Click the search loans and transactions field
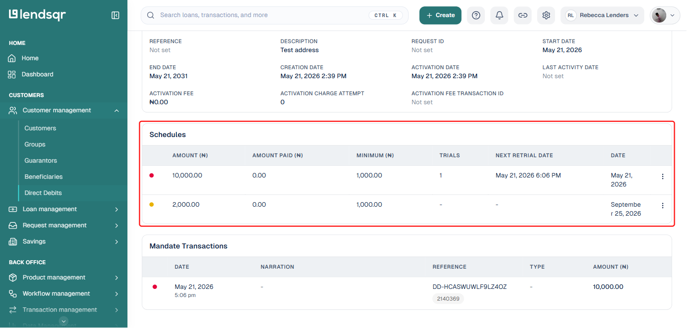Image resolution: width=691 pixels, height=328 pixels. click(275, 15)
